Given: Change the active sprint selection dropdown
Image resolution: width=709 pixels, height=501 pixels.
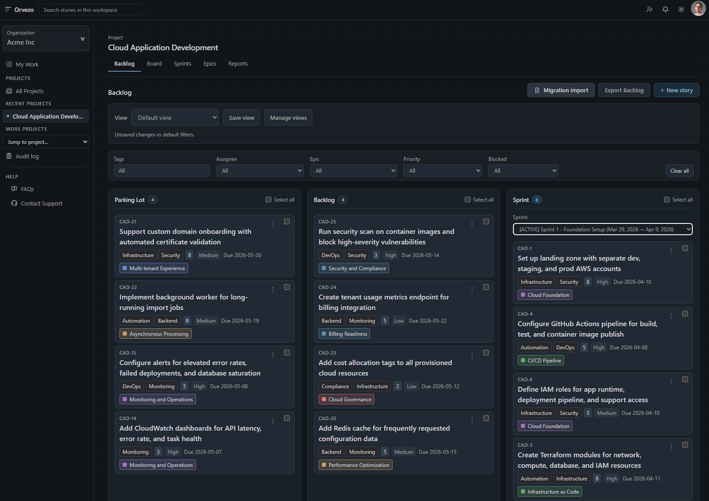Looking at the screenshot, I should 602,229.
